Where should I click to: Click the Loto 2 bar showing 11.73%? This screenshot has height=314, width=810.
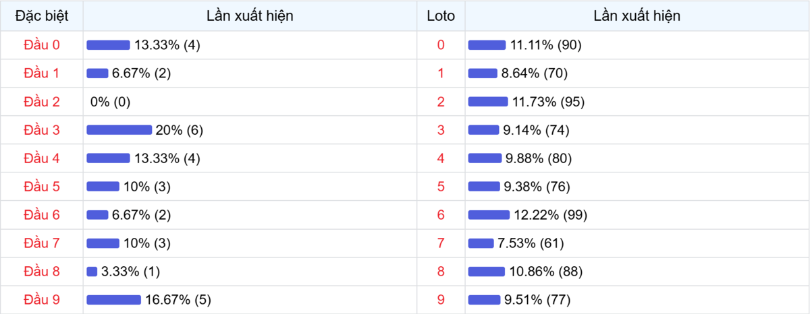(x=488, y=102)
